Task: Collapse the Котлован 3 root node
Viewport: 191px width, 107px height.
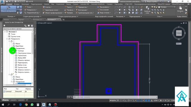Action: coord(5,32)
